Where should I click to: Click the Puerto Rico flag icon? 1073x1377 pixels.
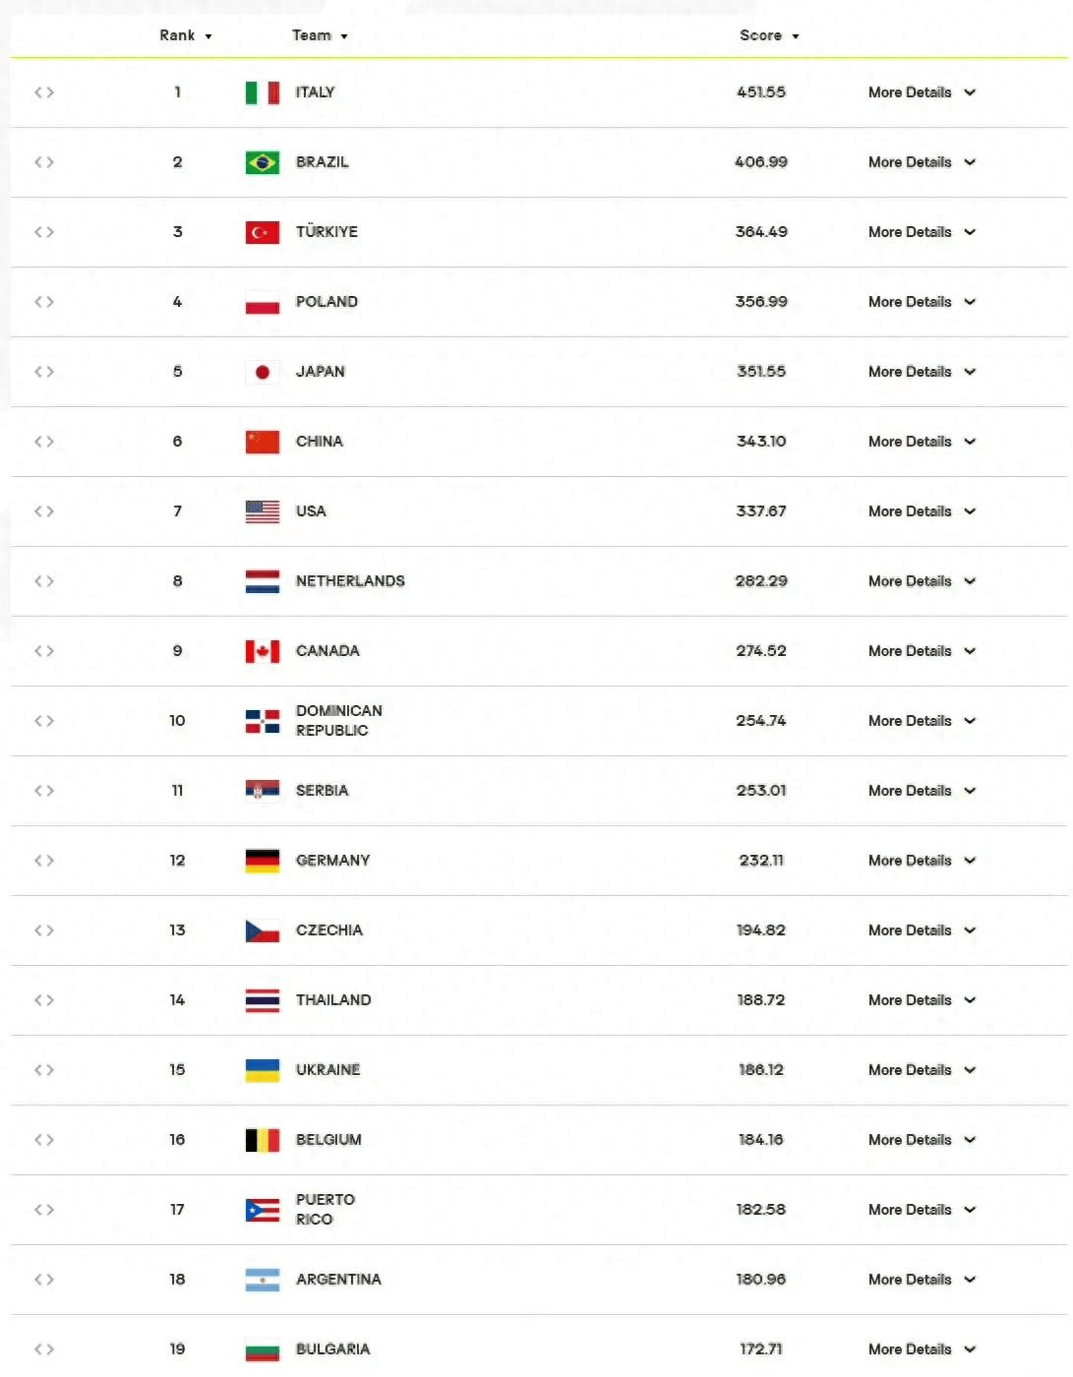coord(262,1210)
